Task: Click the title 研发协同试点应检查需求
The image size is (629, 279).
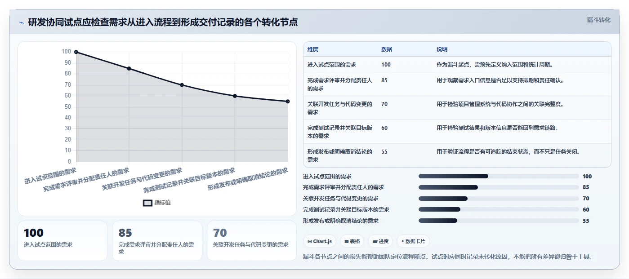Action: tap(163, 22)
